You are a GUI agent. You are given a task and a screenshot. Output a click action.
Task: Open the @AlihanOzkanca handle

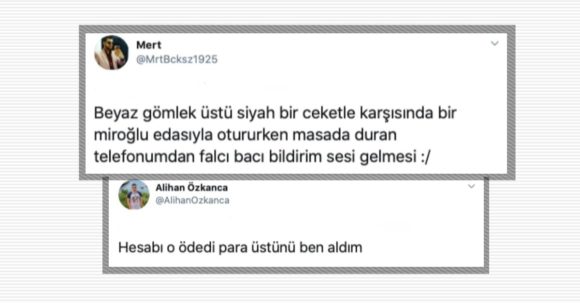click(192, 200)
